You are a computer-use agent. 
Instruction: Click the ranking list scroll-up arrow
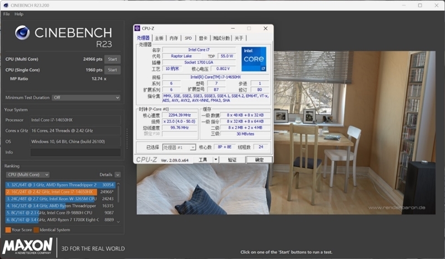click(x=118, y=184)
